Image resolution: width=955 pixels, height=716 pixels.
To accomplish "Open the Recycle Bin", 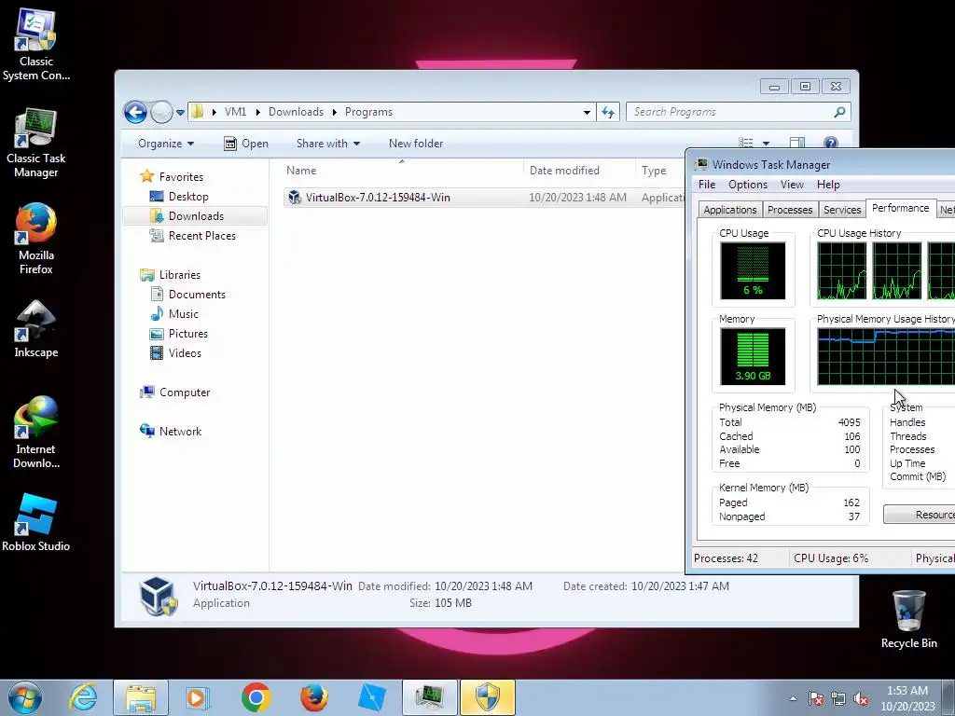I will pos(908,619).
